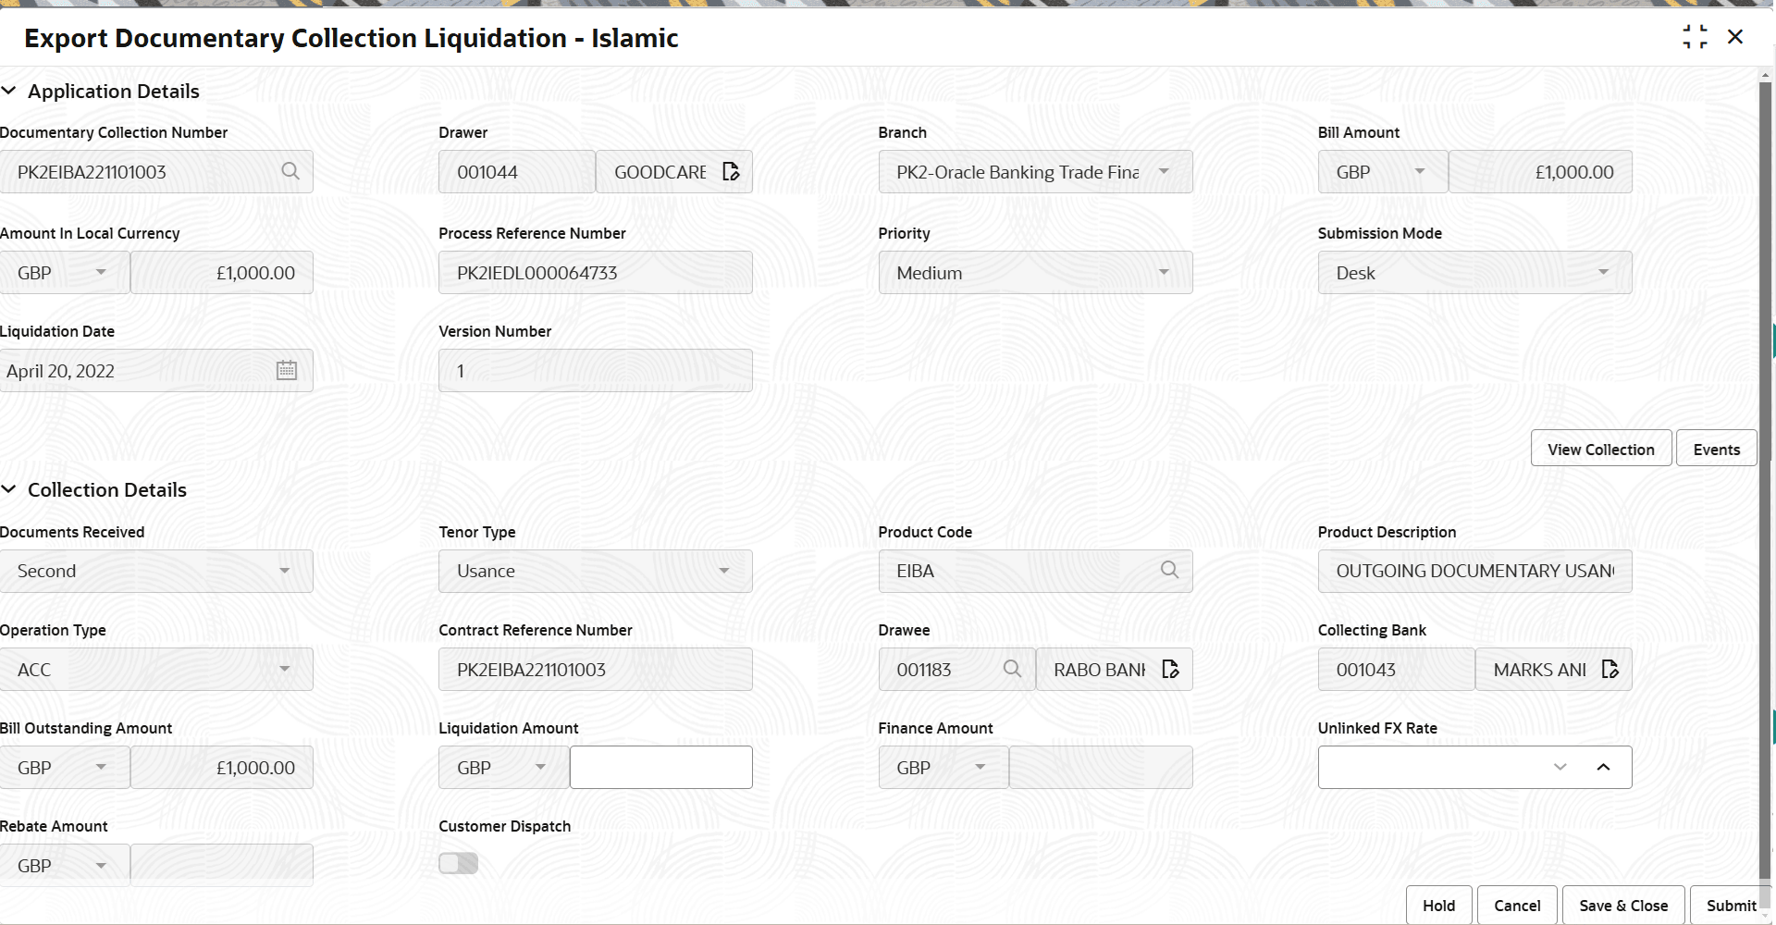Collapse the Application Details section
Screen dimensions: 1776x925
[x=10, y=90]
